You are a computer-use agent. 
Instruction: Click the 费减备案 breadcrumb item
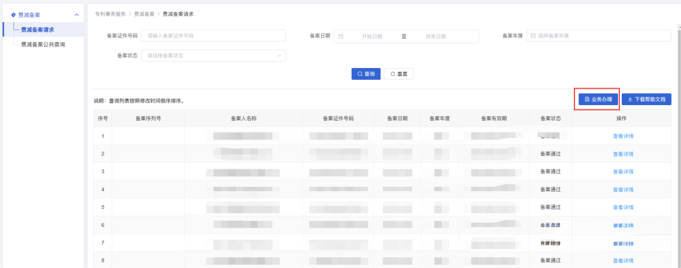145,13
